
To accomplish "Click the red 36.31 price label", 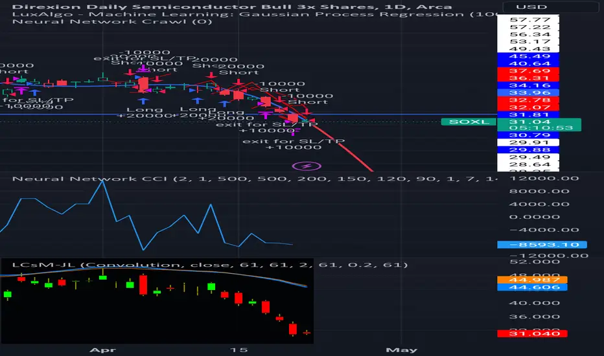I will [529, 78].
